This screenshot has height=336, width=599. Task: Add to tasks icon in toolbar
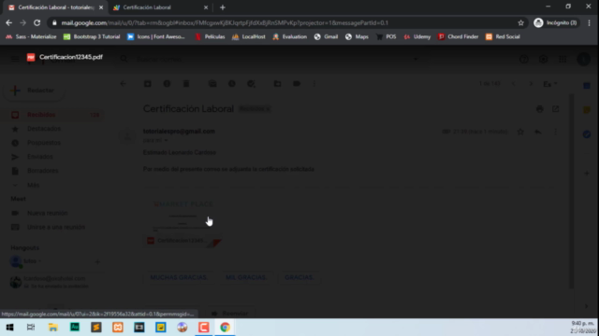(251, 84)
